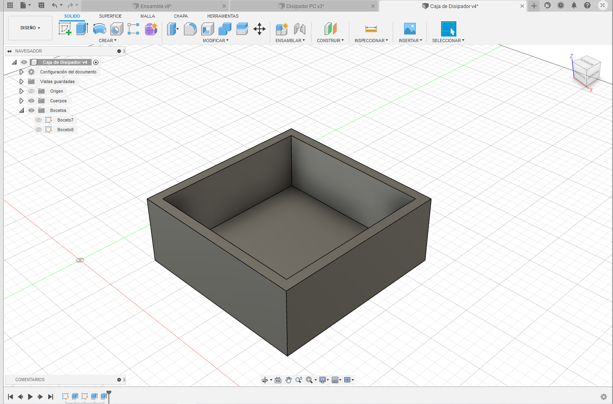Collapse the Caja de Disipador v4 root node
Viewport: 613px width, 404px height.
(14, 62)
